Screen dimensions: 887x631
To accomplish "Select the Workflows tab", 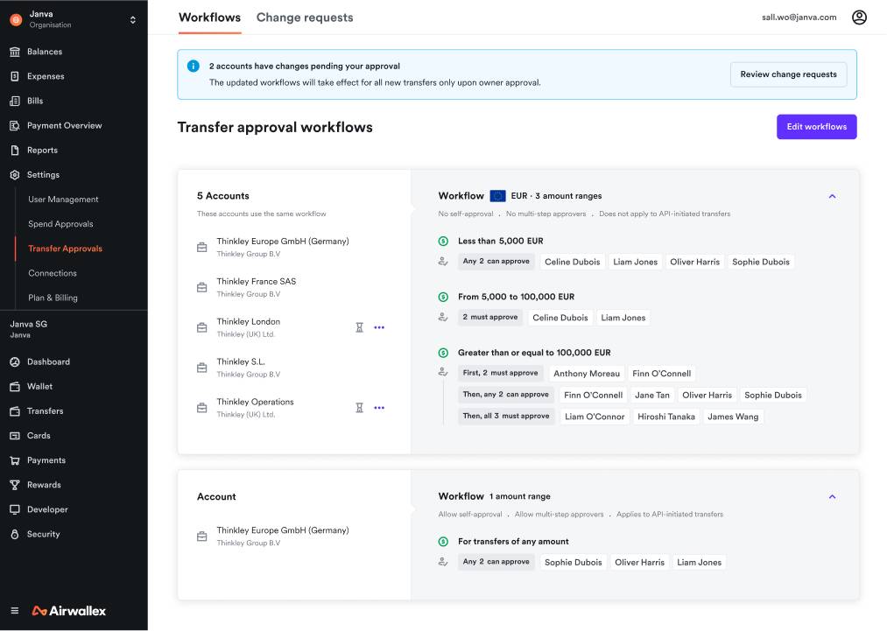I will click(209, 17).
